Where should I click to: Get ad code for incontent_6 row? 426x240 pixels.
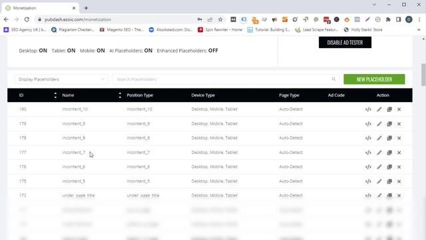tap(368, 167)
